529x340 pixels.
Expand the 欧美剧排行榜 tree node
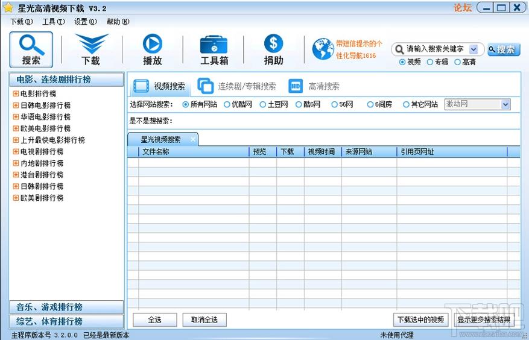[x=16, y=198]
